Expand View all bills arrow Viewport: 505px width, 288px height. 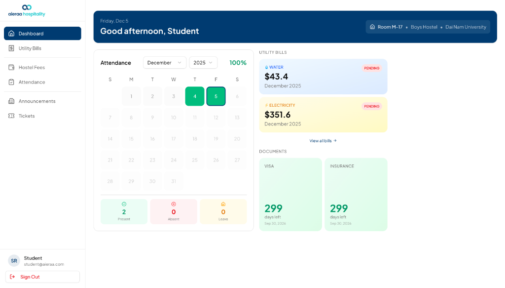click(x=335, y=140)
